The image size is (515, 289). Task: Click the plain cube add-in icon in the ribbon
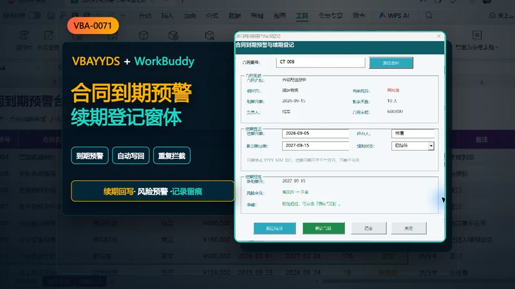tap(144, 35)
